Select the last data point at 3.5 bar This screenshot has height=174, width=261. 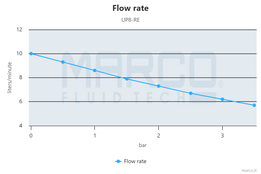[x=254, y=105]
